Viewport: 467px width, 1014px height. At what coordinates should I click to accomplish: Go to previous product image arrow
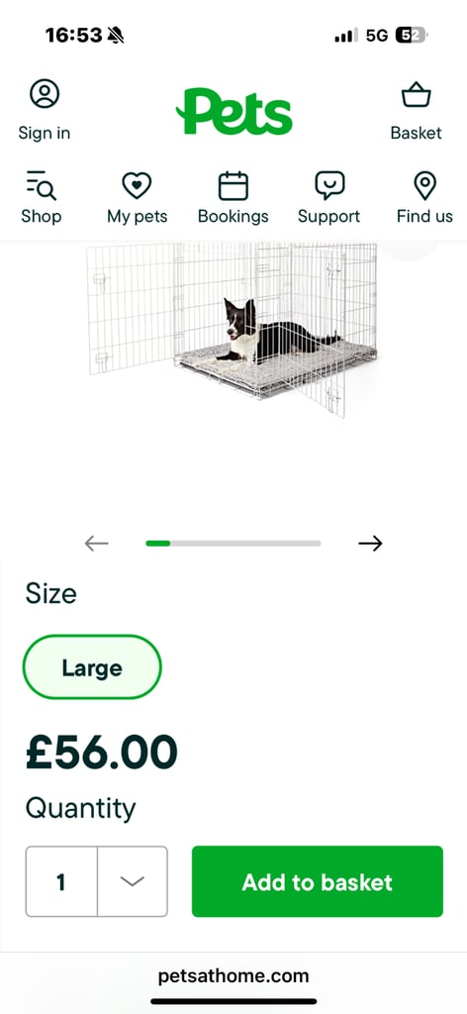click(x=97, y=544)
